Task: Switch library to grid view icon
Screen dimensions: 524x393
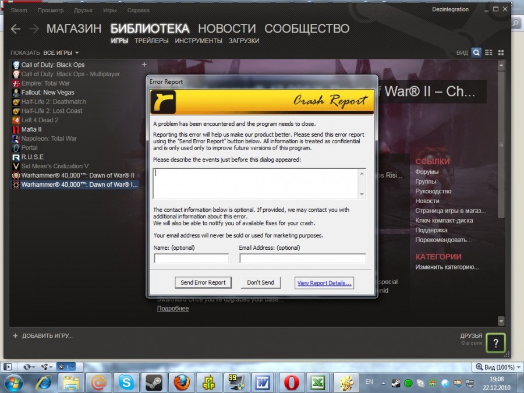Action: click(x=501, y=52)
